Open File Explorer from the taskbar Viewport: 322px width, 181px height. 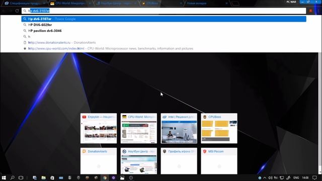pos(44,177)
